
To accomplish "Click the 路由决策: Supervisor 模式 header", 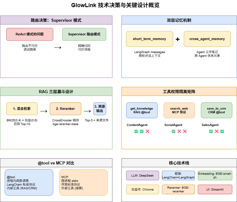I will coord(56,20).
